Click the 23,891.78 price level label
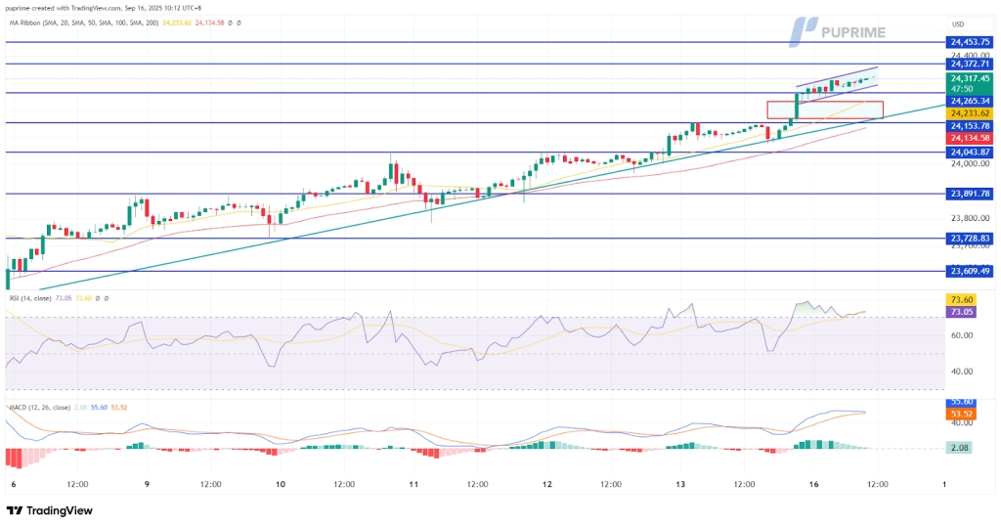Image resolution: width=1001 pixels, height=527 pixels. click(x=969, y=194)
